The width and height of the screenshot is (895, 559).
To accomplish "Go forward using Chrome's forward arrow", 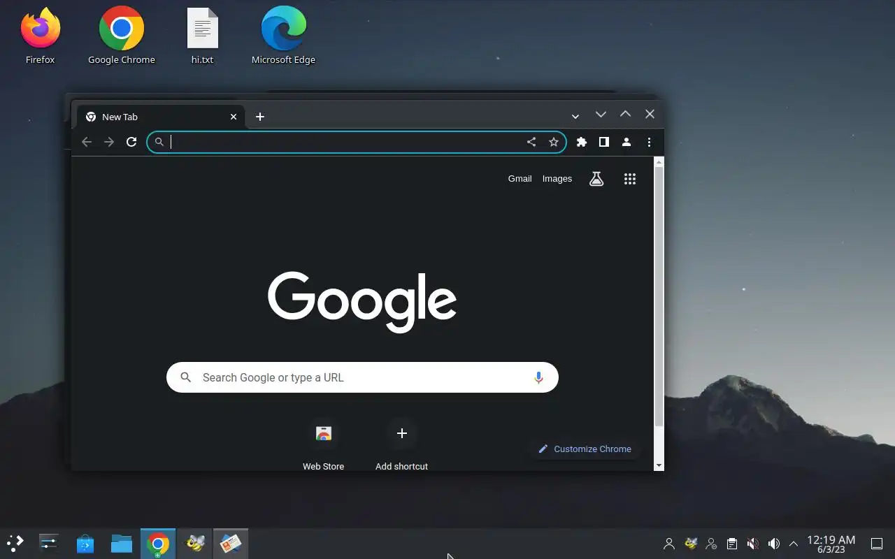I will click(109, 142).
